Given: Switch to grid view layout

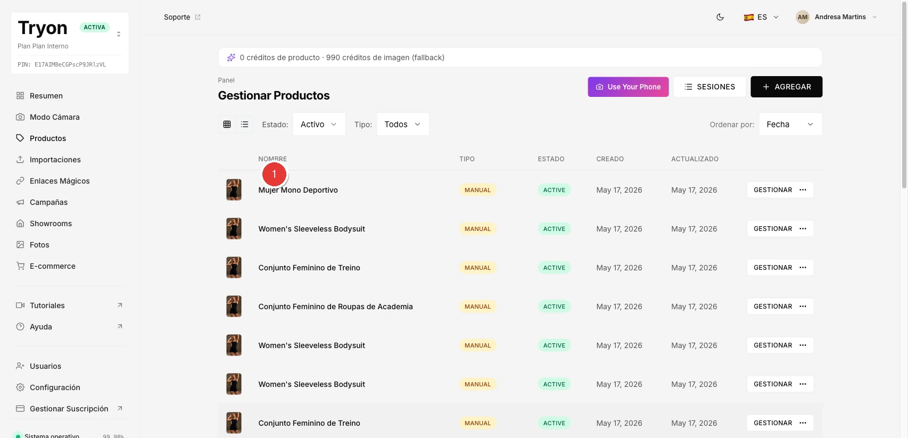Looking at the screenshot, I should click(227, 125).
